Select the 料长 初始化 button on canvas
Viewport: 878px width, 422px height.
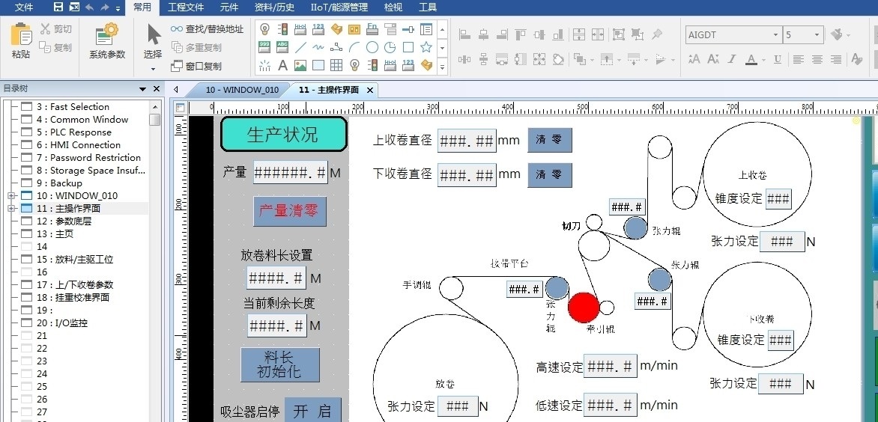pyautogui.click(x=280, y=364)
